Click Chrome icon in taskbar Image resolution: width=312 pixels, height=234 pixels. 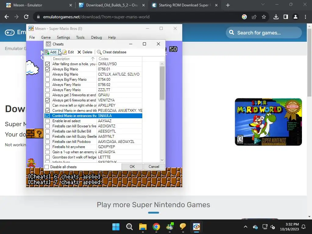156,227
